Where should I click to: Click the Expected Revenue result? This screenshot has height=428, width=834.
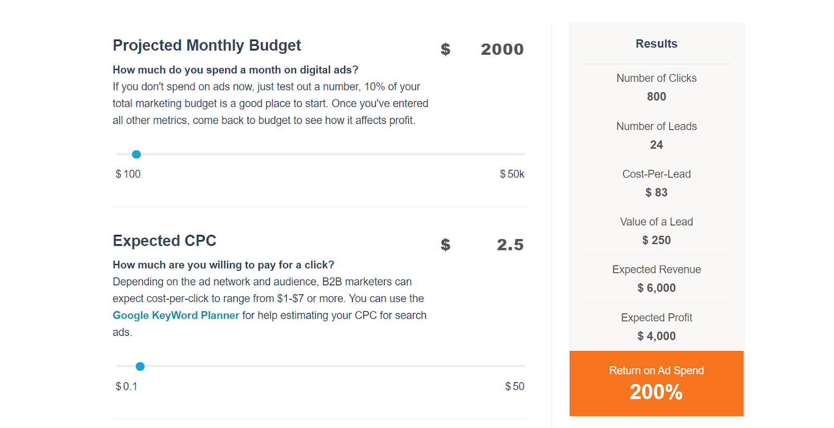[x=656, y=279]
